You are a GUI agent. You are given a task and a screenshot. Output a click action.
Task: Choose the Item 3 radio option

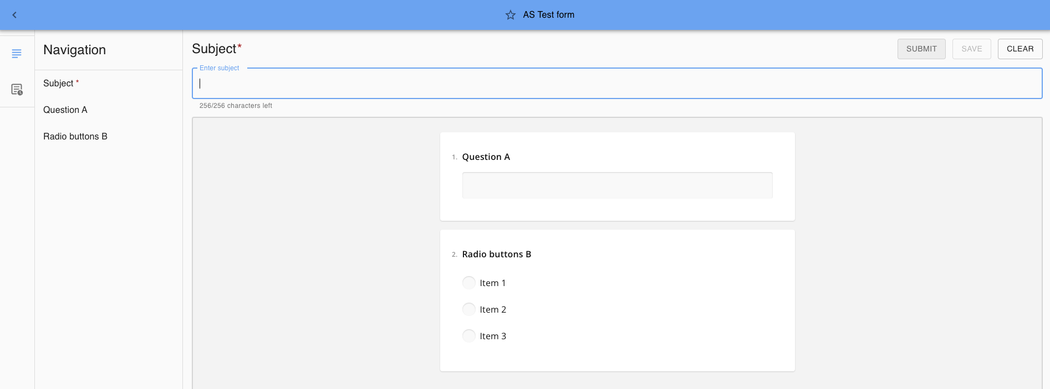pos(469,336)
